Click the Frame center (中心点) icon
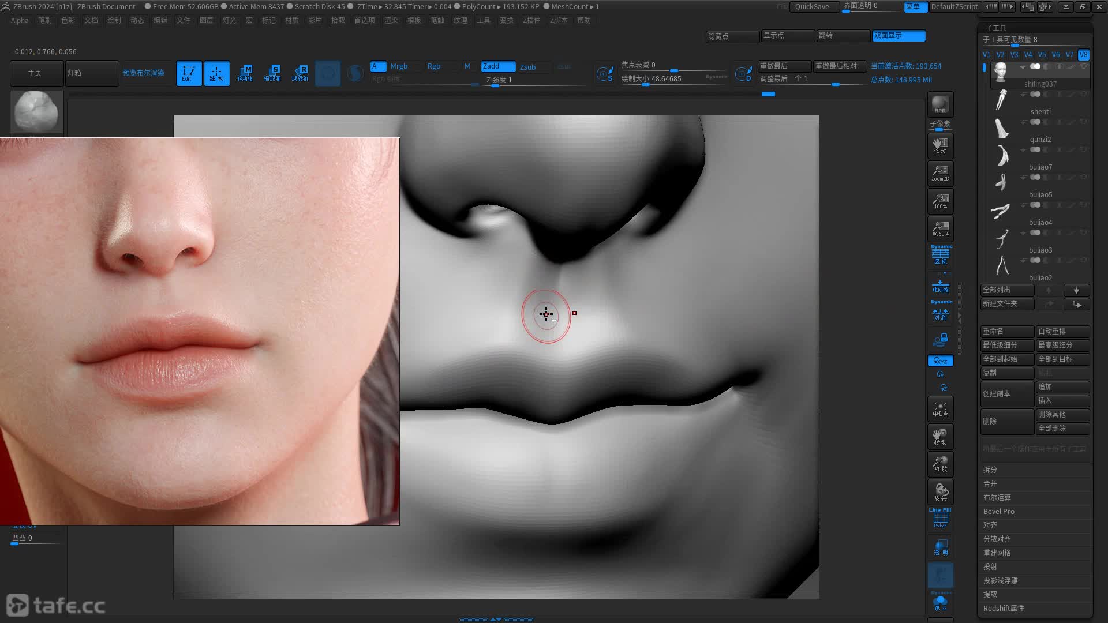 click(940, 409)
